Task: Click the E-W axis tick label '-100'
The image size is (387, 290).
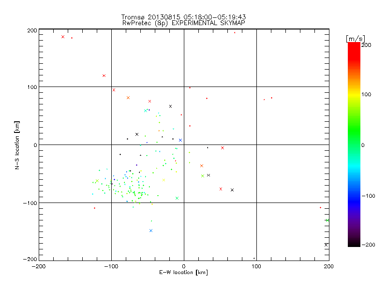Action: [111, 266]
